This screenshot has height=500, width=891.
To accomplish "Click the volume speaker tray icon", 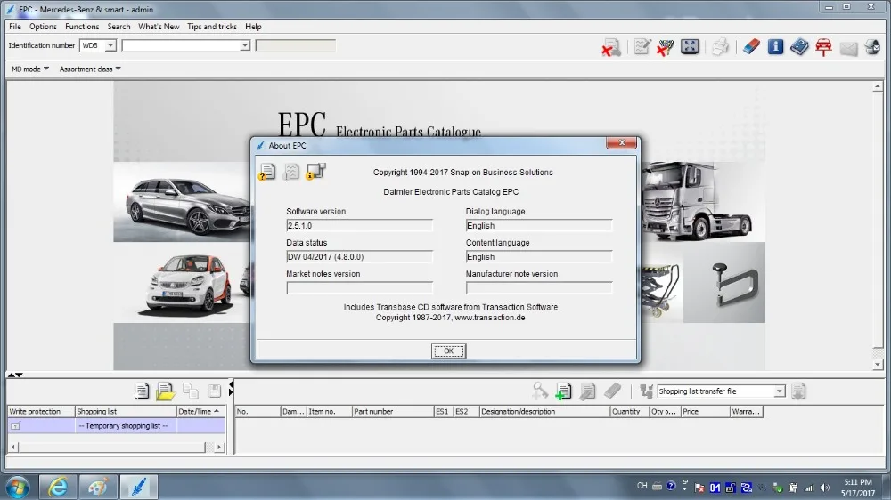I will [x=824, y=488].
